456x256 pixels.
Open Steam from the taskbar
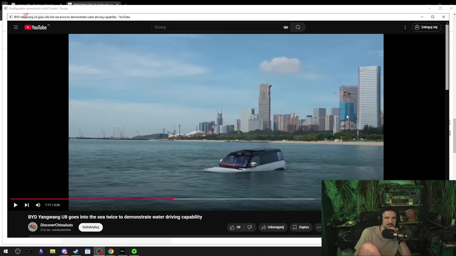click(x=76, y=251)
